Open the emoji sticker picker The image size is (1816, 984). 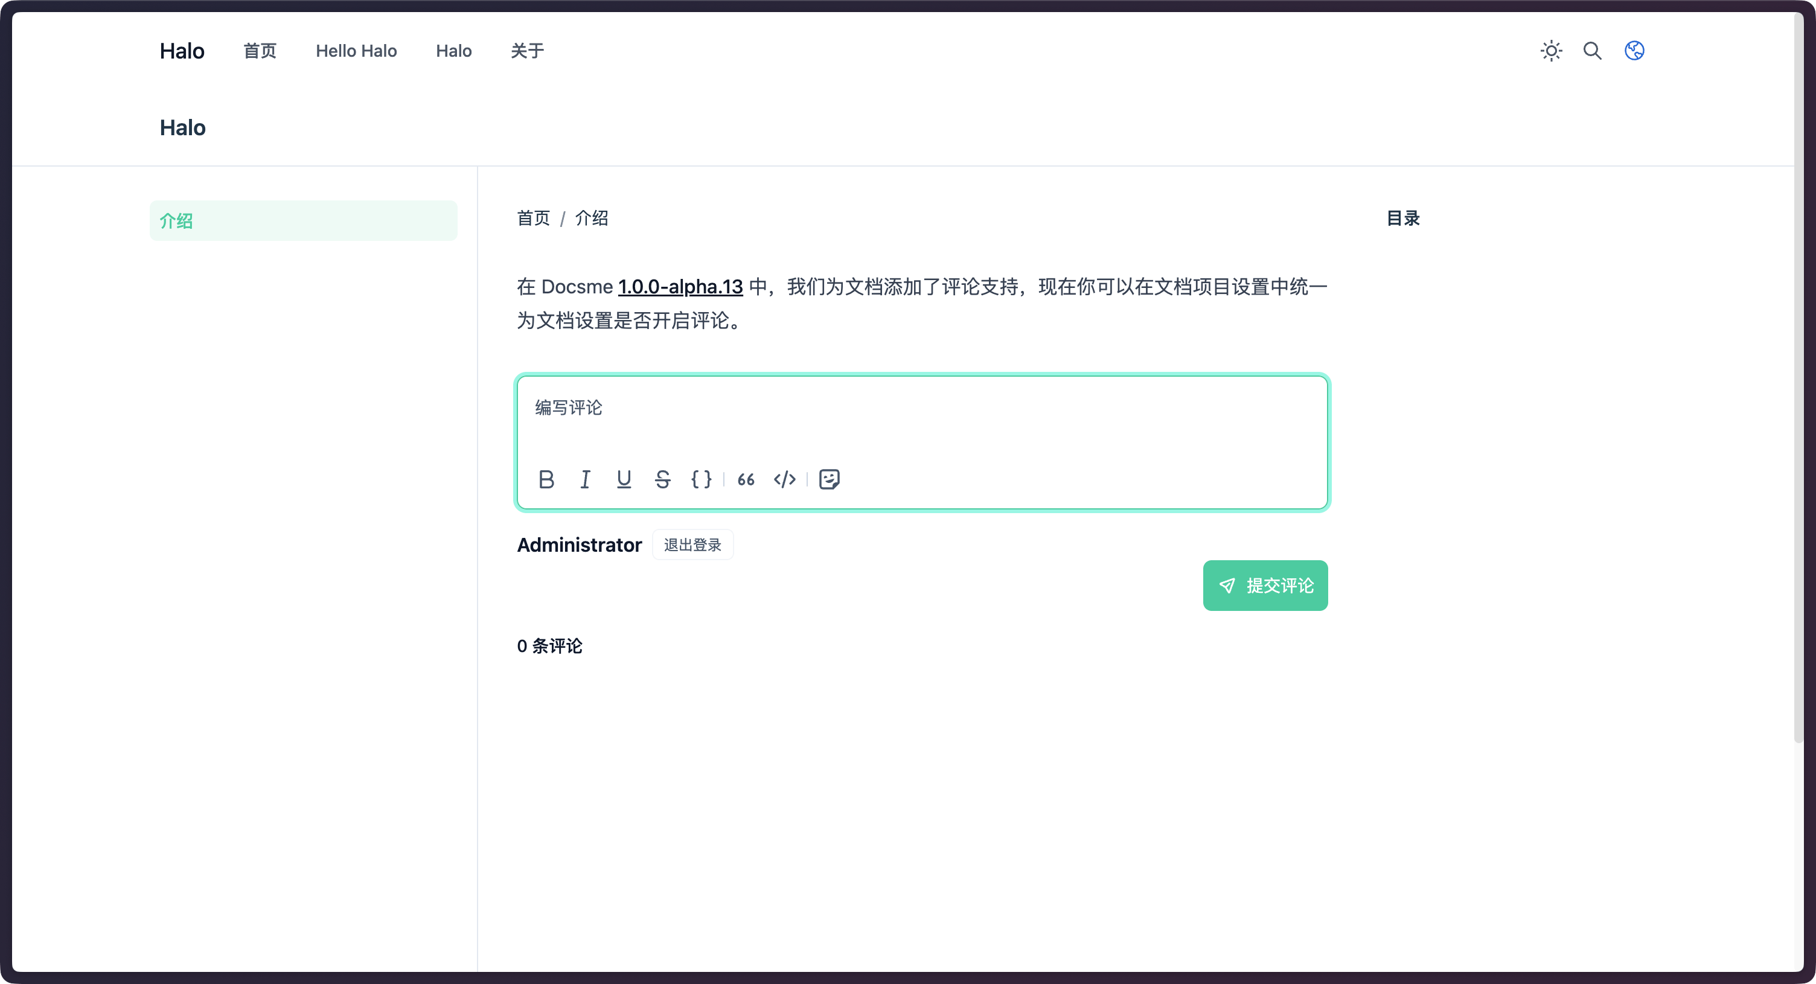(829, 479)
